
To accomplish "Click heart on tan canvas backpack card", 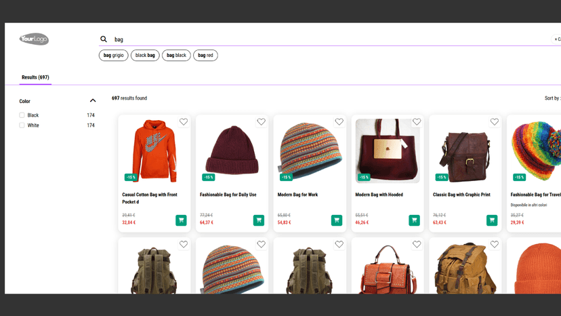I will [495, 244].
